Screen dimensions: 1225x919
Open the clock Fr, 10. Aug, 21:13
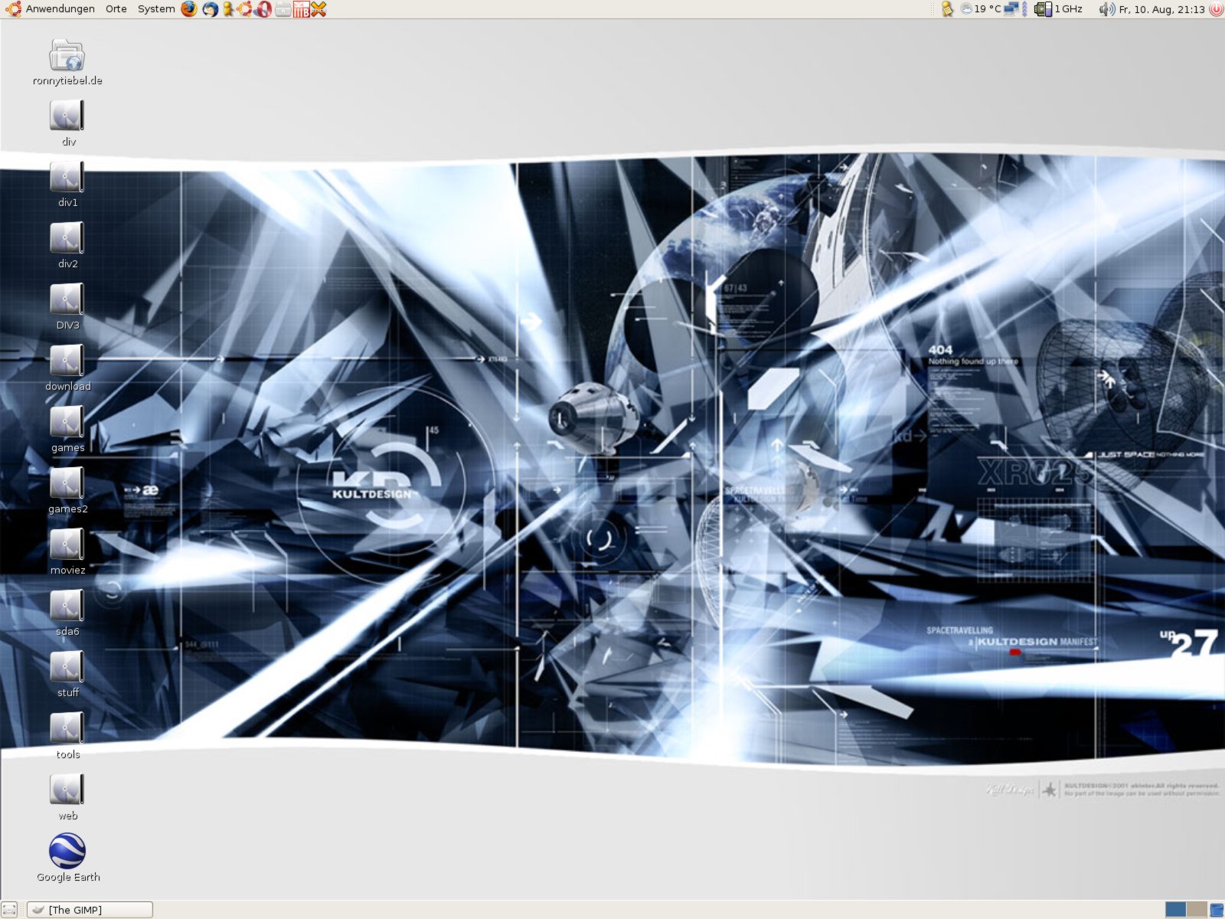1161,9
